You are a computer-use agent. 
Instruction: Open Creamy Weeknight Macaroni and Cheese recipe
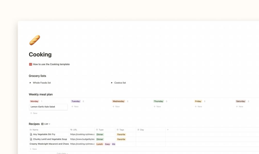click(x=49, y=144)
